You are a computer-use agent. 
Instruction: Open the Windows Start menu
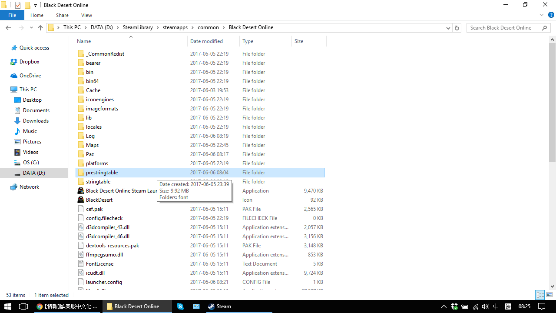tap(8, 306)
